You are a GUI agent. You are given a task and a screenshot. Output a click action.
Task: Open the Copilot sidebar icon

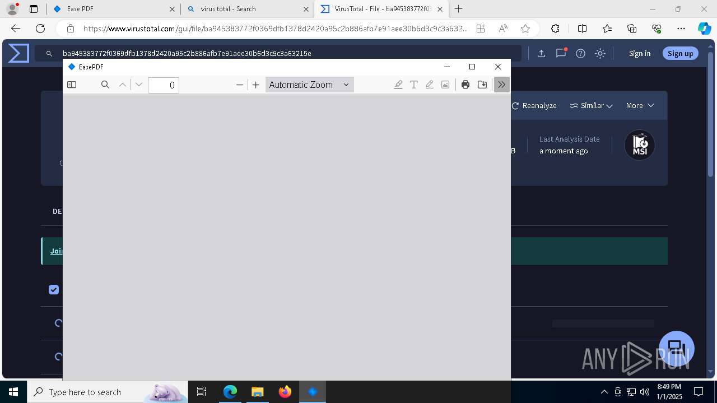704,29
